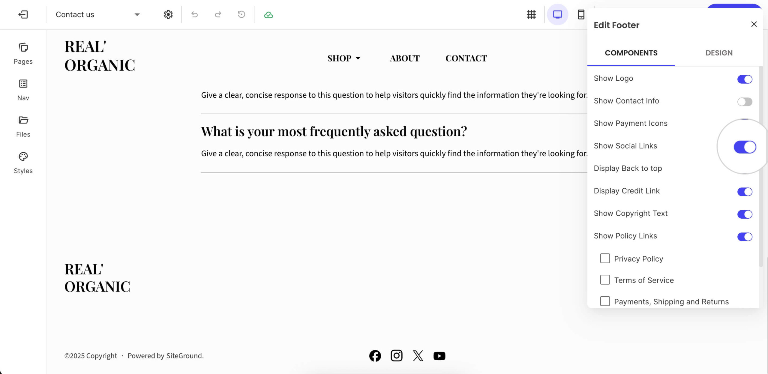
Task: Click the green cloud saved icon
Action: (268, 15)
